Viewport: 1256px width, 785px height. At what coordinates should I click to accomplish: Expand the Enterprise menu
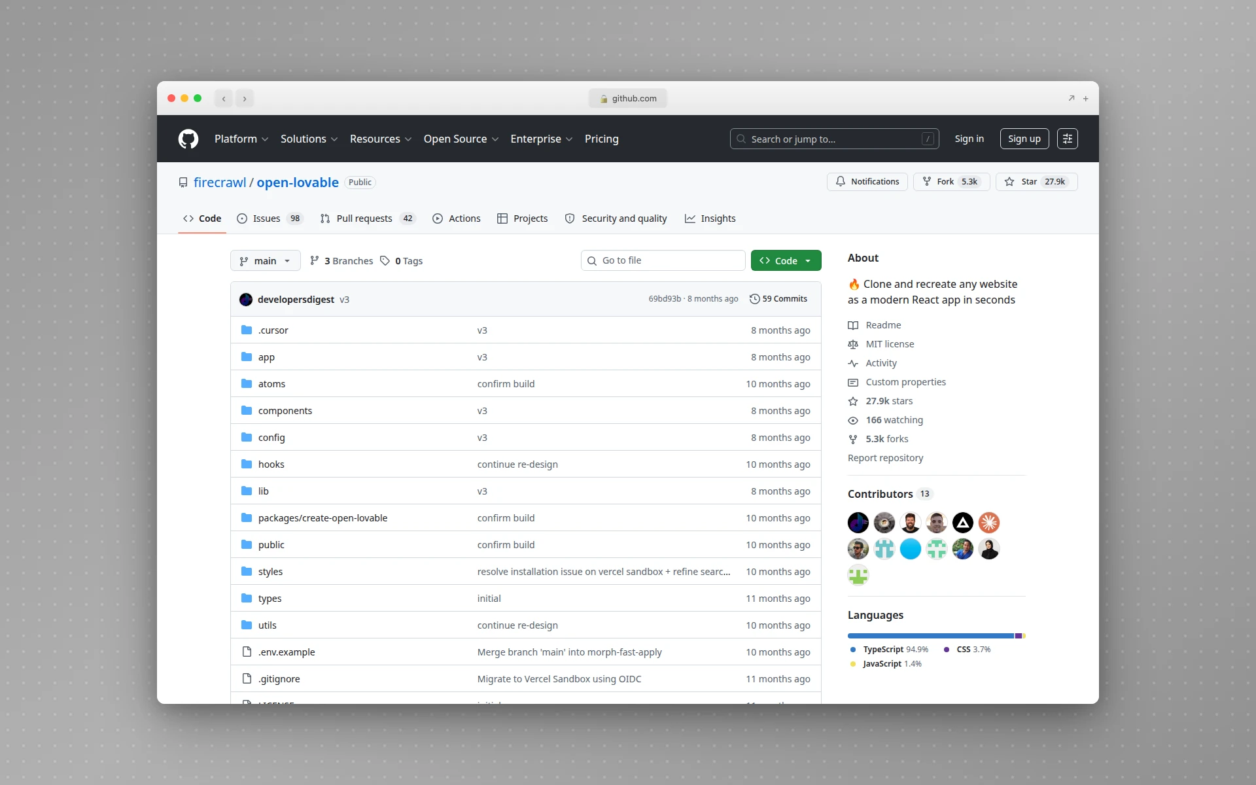[542, 139]
